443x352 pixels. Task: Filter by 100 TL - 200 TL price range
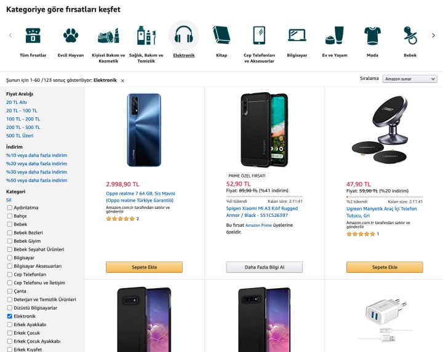pos(23,119)
